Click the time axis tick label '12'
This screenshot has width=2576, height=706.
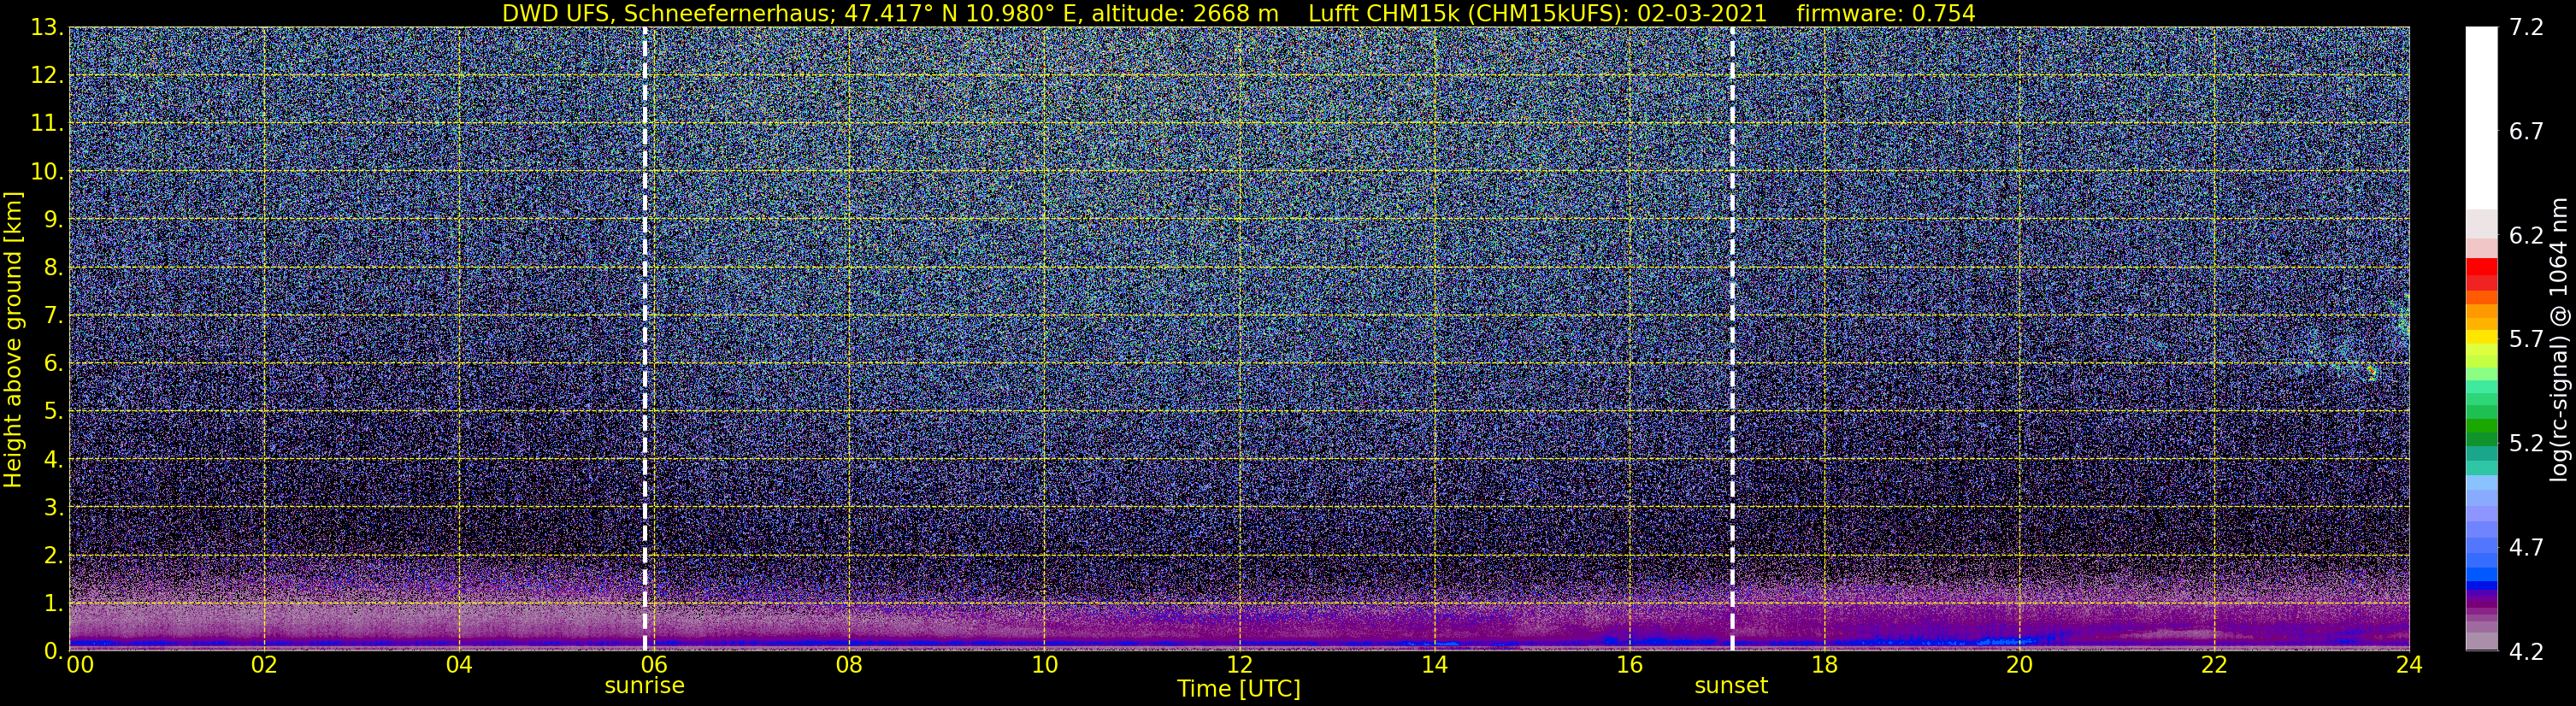point(1239,665)
